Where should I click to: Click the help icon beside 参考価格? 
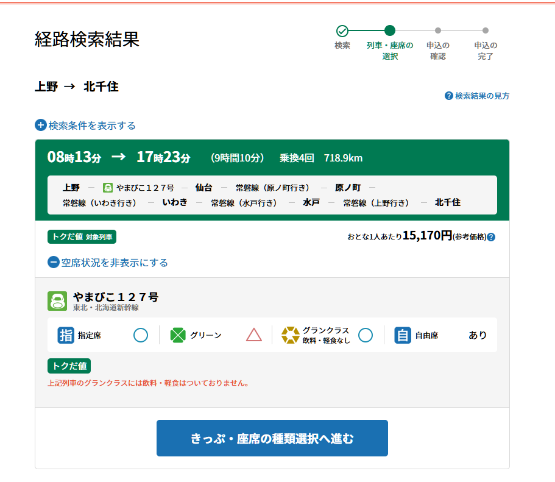[491, 237]
